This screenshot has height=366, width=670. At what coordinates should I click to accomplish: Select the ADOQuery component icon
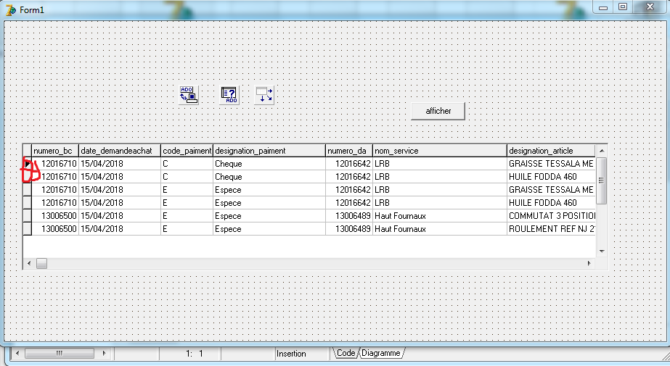pos(229,95)
